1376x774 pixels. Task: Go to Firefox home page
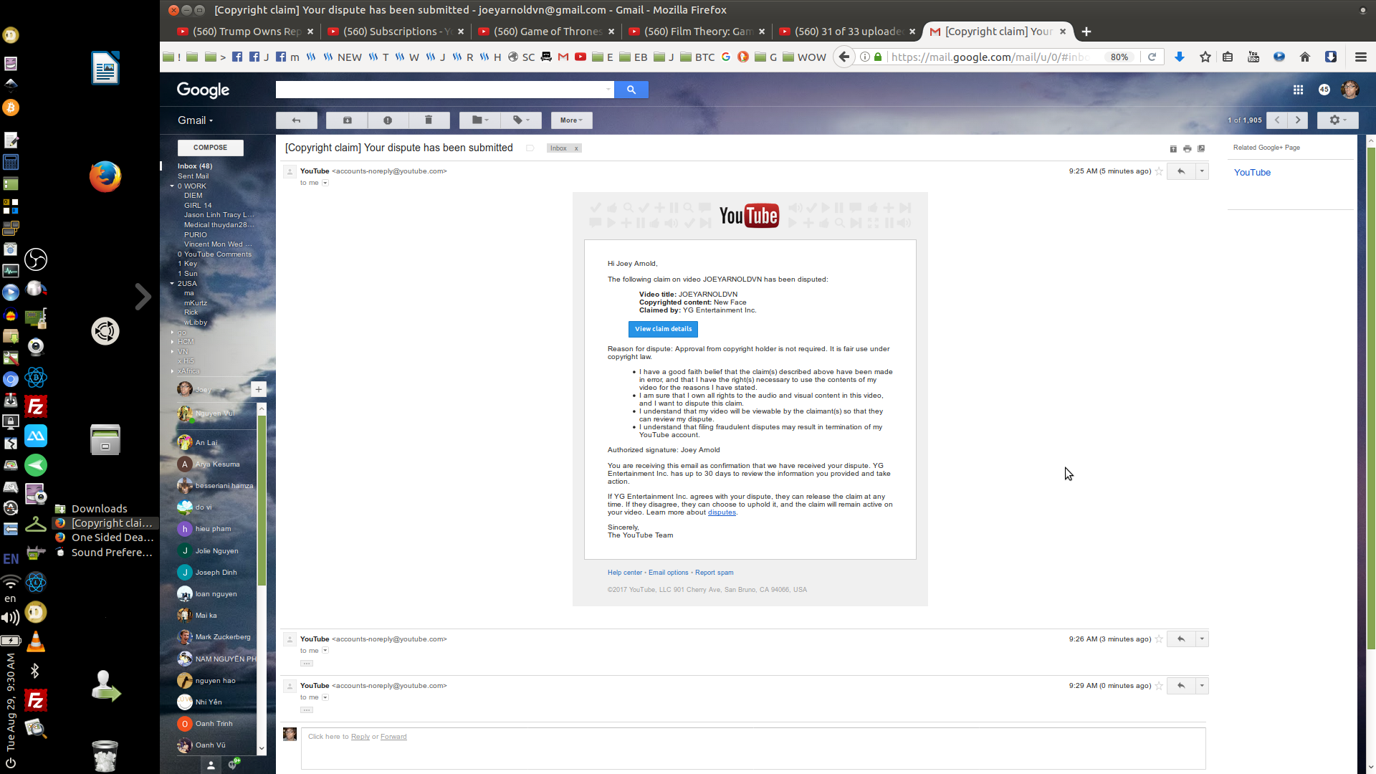1305,57
